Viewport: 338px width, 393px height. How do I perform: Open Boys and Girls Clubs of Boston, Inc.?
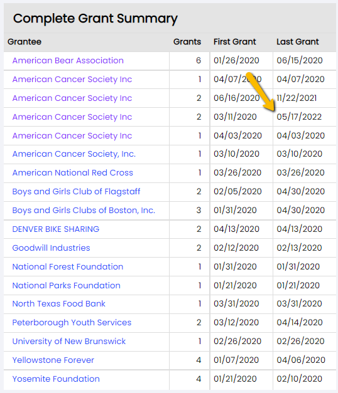pos(84,210)
